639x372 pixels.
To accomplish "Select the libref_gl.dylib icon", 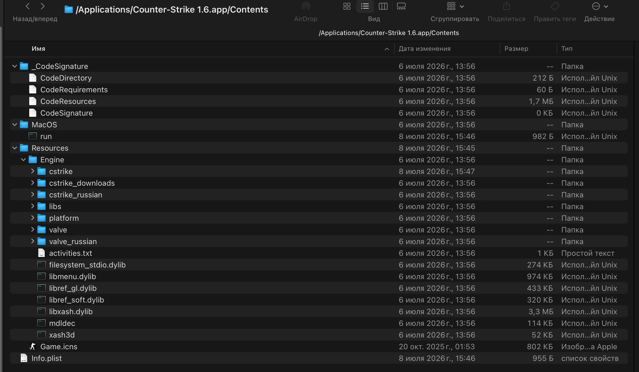I will click(42, 288).
